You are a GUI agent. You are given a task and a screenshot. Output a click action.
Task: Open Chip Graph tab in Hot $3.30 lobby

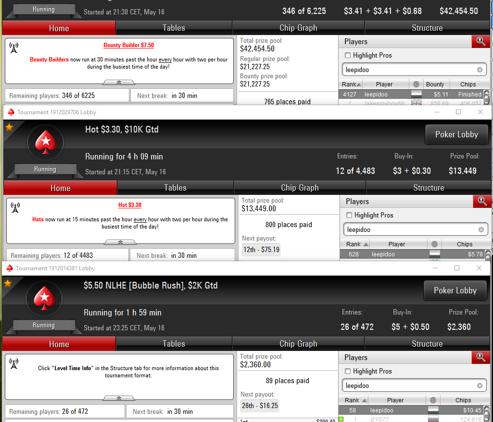coord(300,188)
